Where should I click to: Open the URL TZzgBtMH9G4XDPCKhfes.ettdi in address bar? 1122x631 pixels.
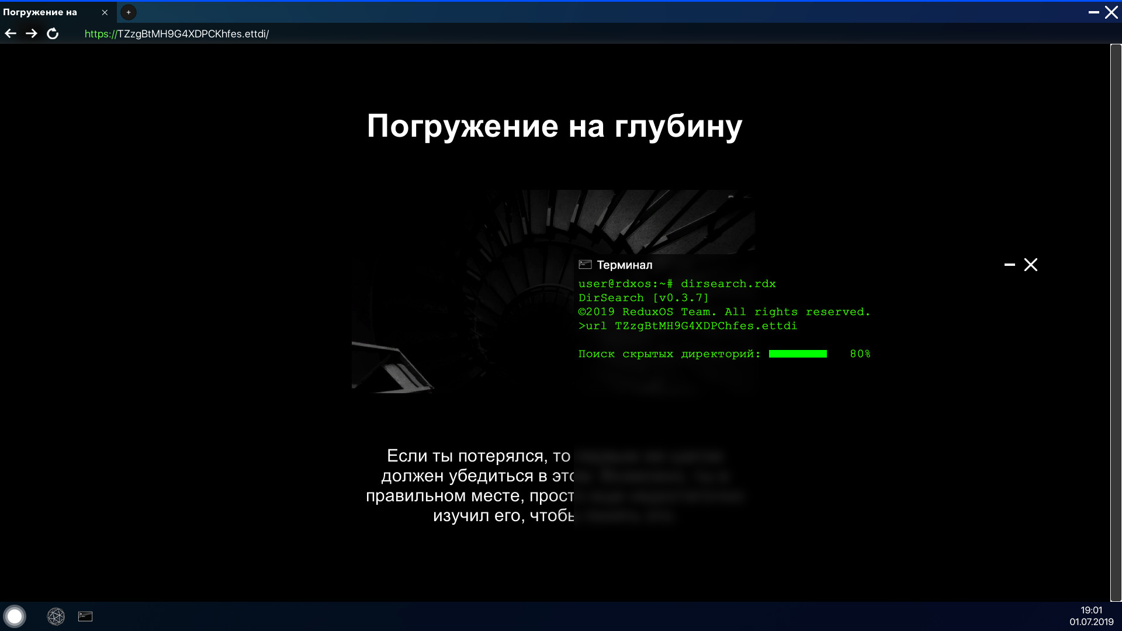tap(176, 33)
